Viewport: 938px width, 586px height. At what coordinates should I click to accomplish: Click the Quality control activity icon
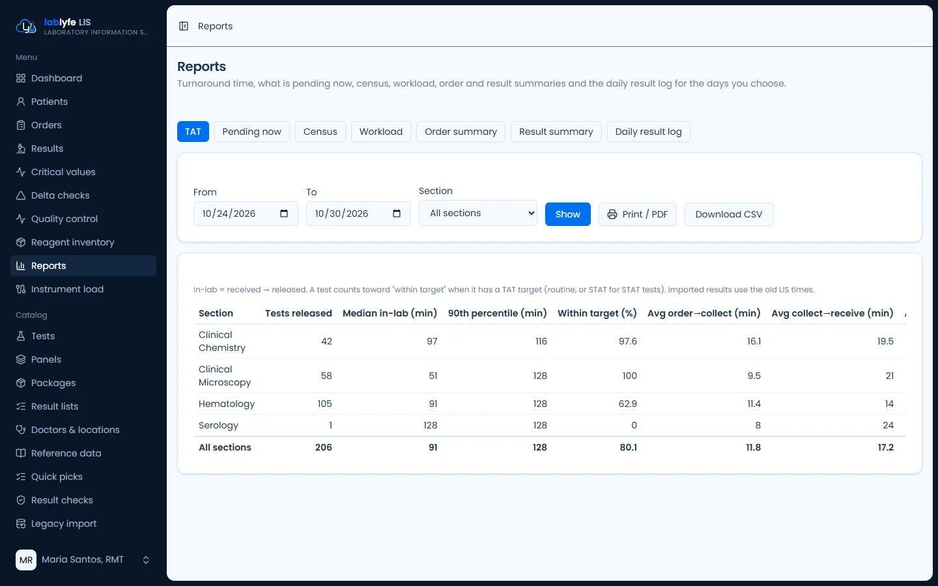point(21,219)
